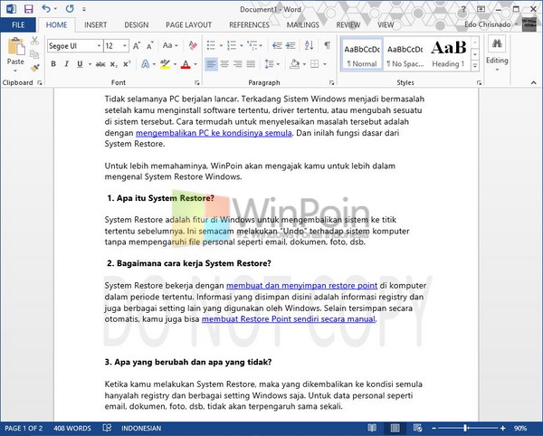Open proofing errors icon in status bar
Viewport: 543px width, 436px height.
pyautogui.click(x=107, y=428)
